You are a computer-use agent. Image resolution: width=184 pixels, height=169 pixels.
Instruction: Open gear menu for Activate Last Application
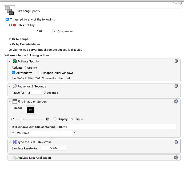(176, 158)
